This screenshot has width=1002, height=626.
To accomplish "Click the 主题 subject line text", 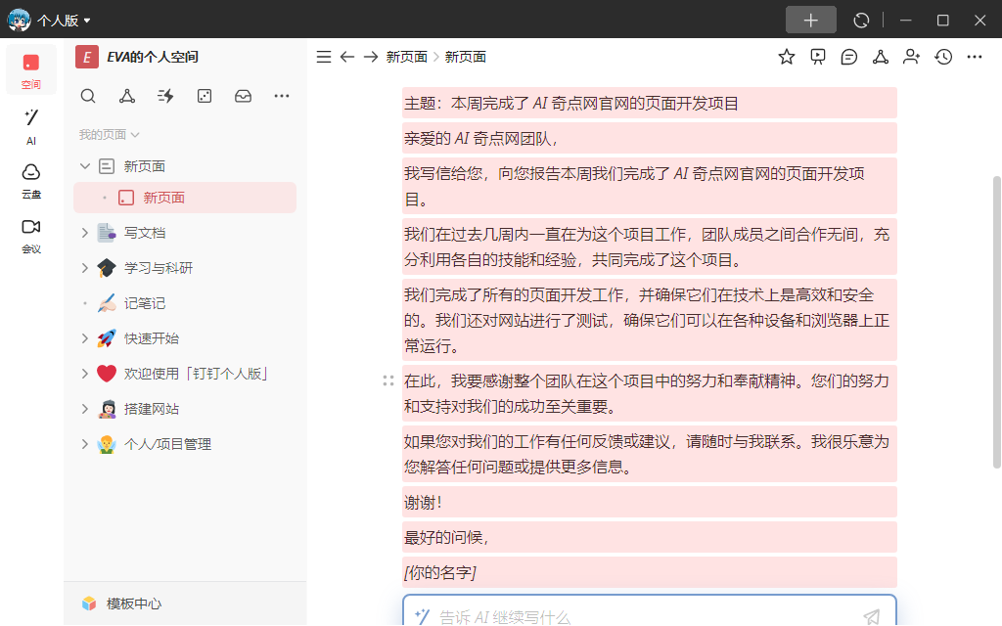I will [571, 104].
